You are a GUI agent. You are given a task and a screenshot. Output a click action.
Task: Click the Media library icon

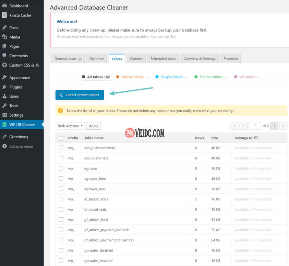4,37
